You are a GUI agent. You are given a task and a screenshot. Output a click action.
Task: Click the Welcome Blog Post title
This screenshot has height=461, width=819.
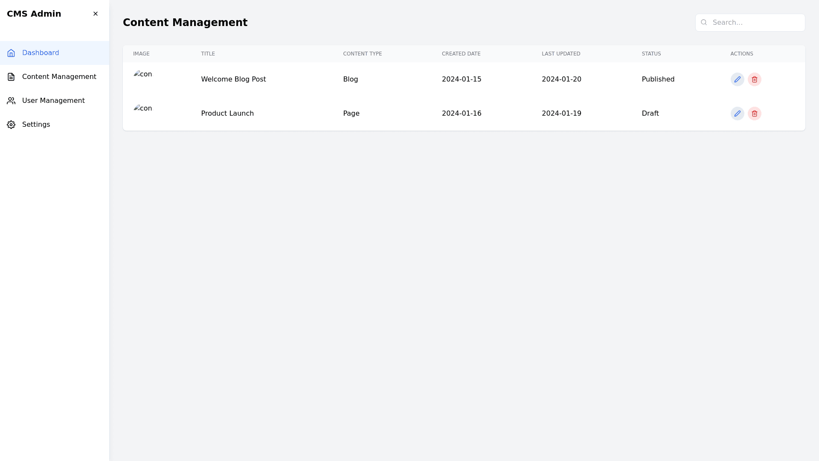tap(233, 79)
